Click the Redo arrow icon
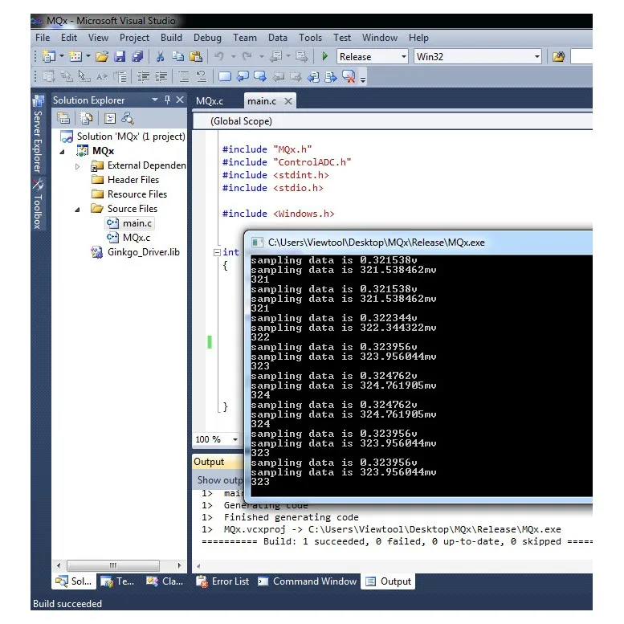 247,56
